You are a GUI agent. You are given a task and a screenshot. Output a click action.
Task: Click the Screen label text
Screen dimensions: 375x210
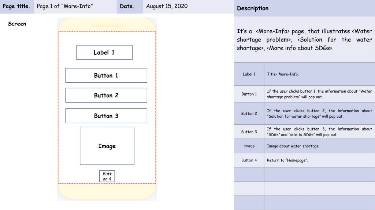click(x=17, y=24)
